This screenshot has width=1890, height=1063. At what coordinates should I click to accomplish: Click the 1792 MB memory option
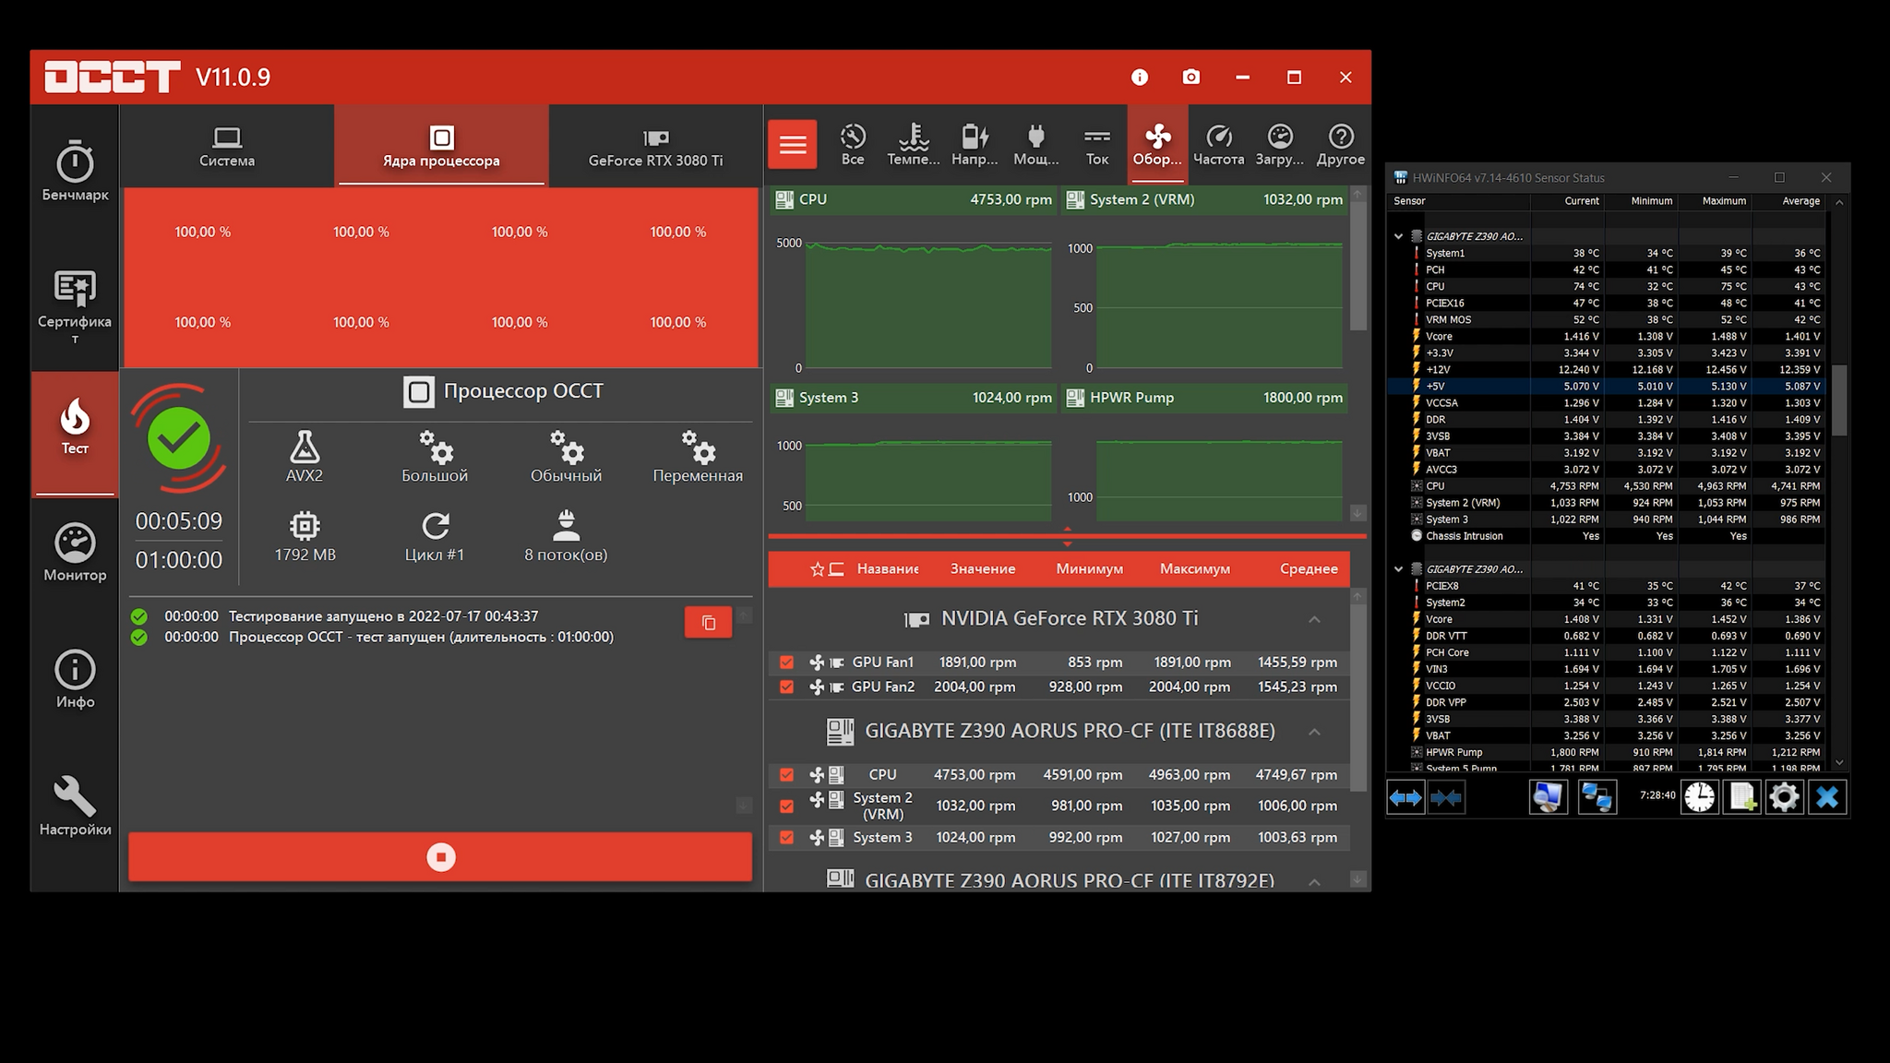pyautogui.click(x=305, y=536)
